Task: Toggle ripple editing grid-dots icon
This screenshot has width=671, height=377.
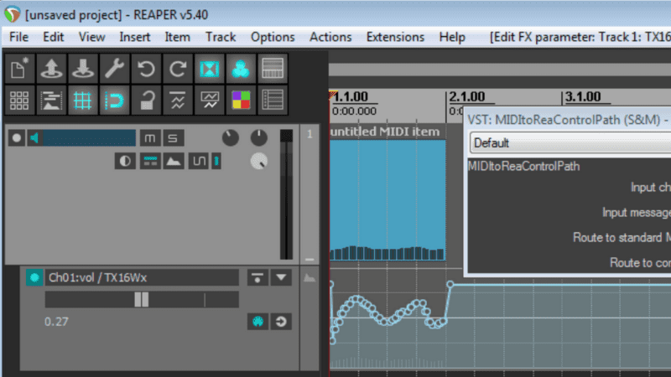Action: tap(19, 101)
